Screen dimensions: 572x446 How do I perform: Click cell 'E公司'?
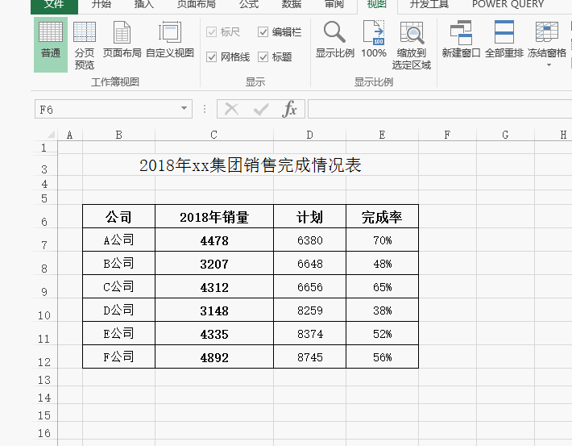click(119, 333)
